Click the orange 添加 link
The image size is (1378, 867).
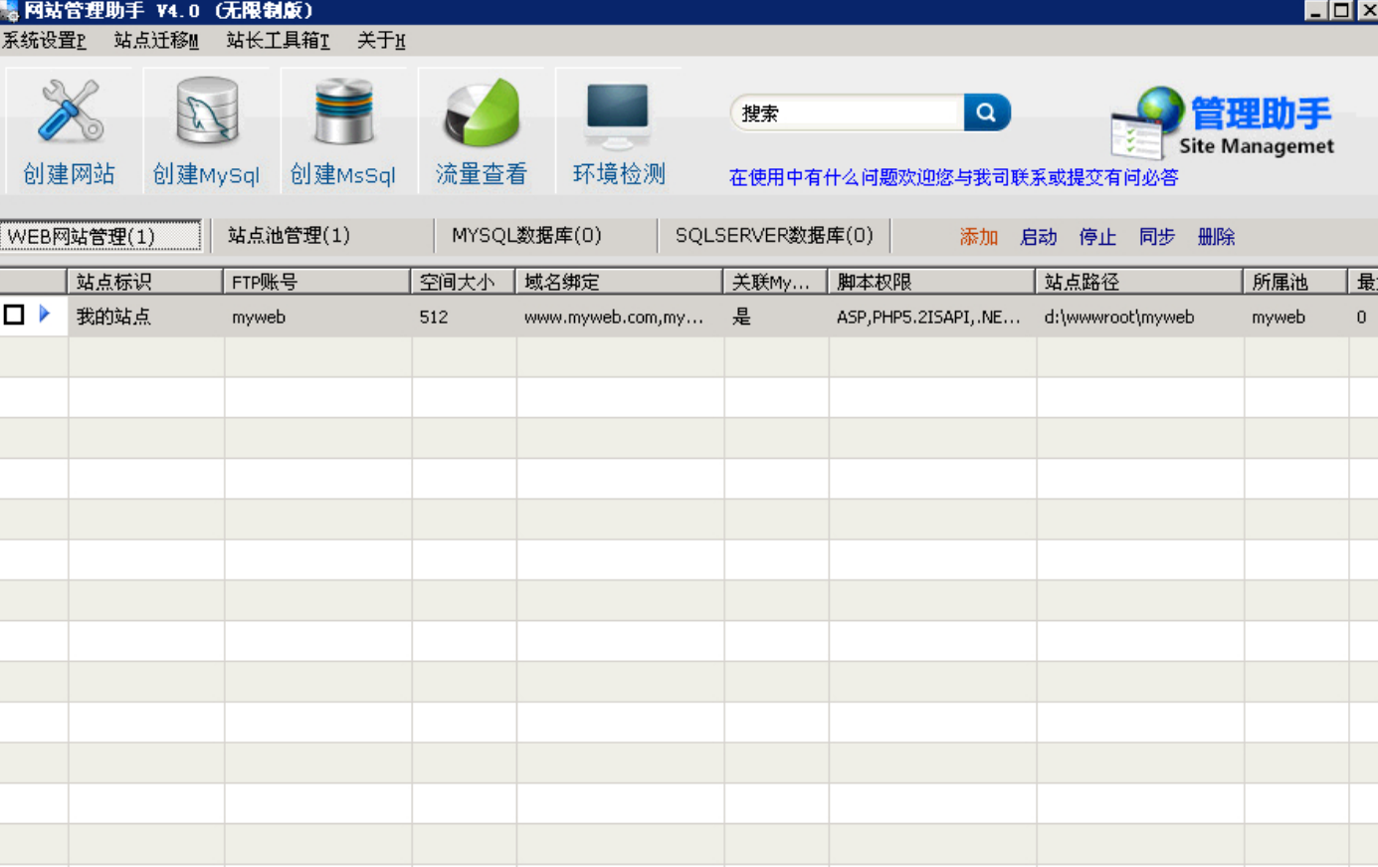pos(978,237)
